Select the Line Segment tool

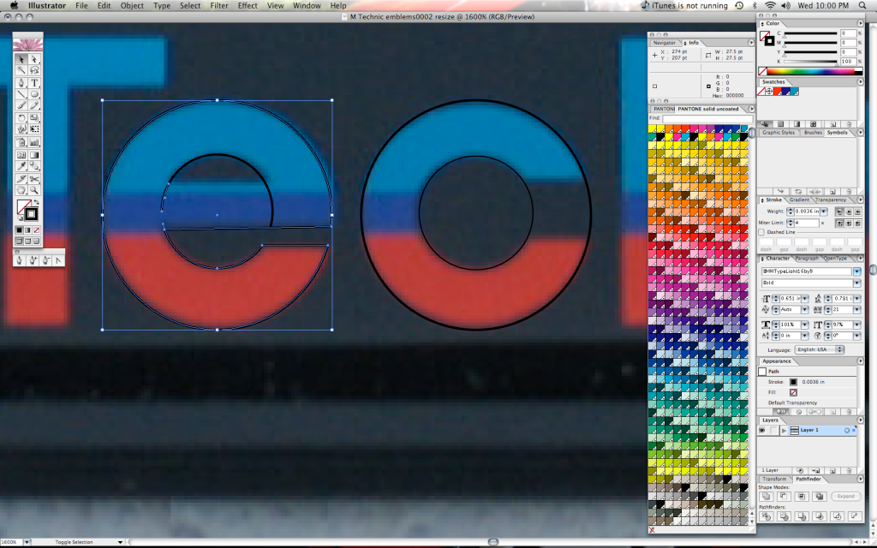[21, 94]
